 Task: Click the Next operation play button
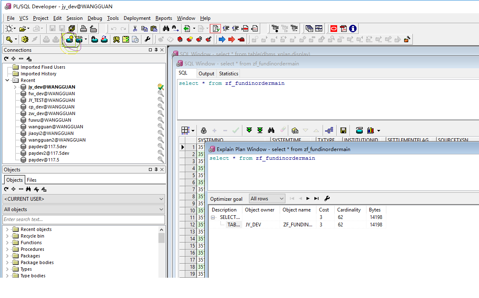tap(308, 198)
